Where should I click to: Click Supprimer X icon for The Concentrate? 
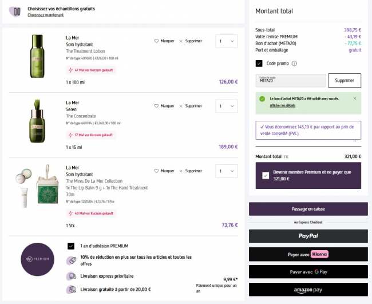(181, 106)
